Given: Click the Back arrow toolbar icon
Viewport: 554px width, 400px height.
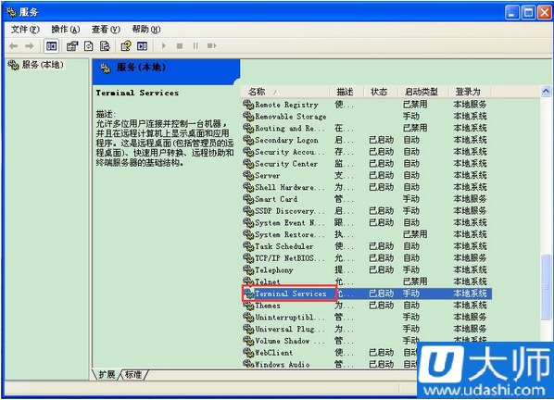Looking at the screenshot, I should pos(13,46).
